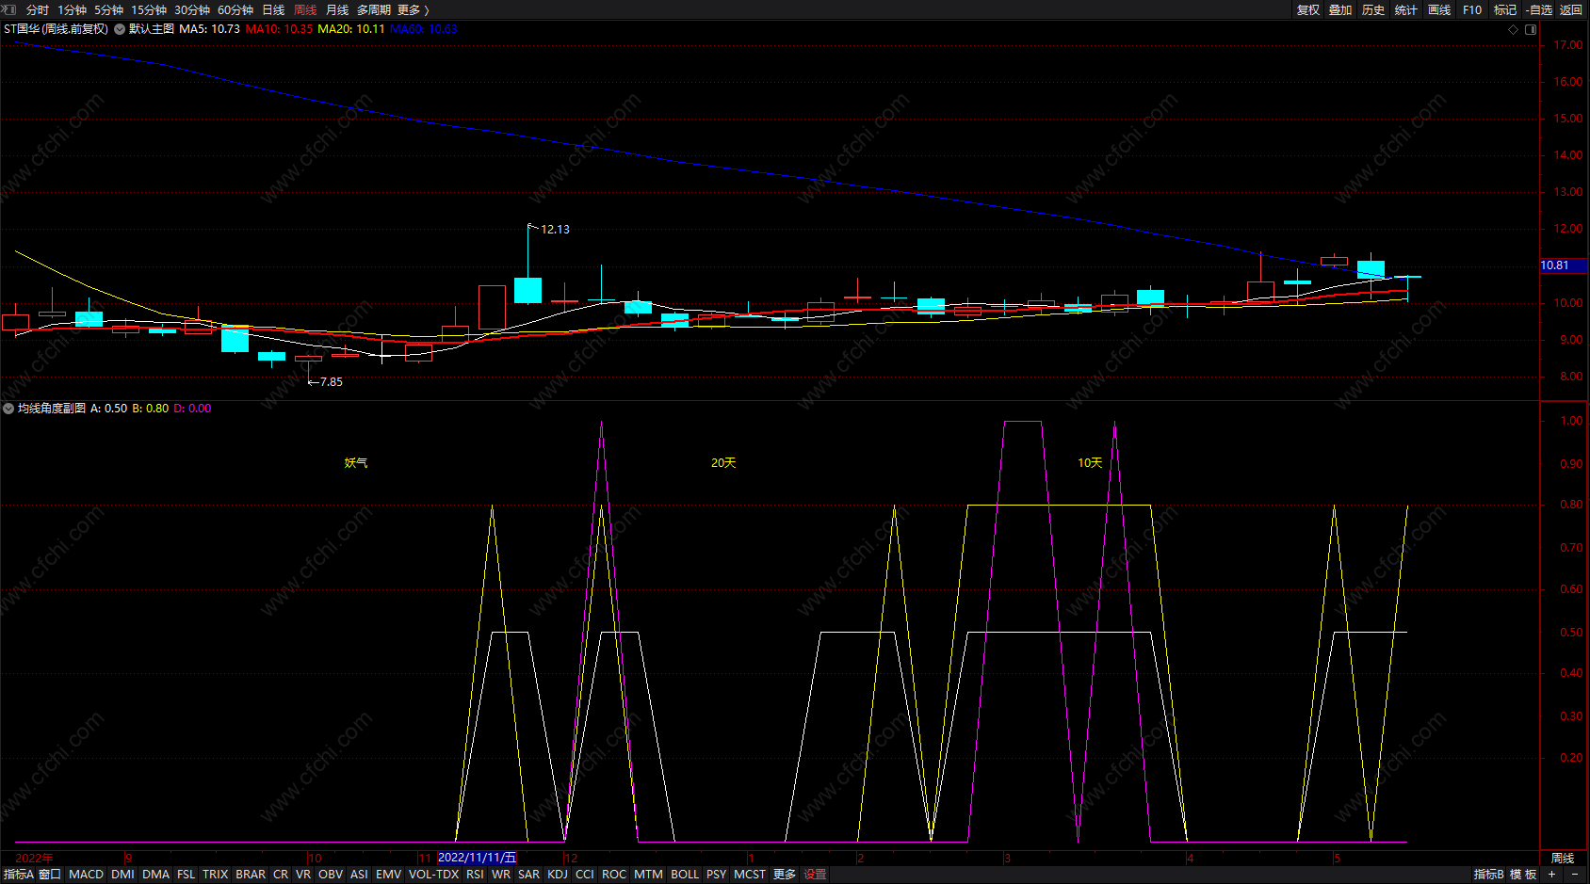
Task: Click the collapse panel icon at top-left
Action: pyautogui.click(x=8, y=9)
